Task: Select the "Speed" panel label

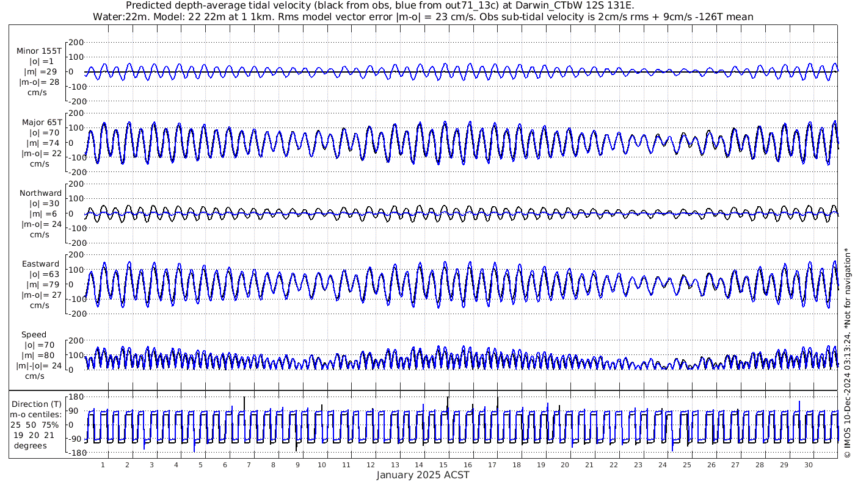Action: pyautogui.click(x=34, y=335)
